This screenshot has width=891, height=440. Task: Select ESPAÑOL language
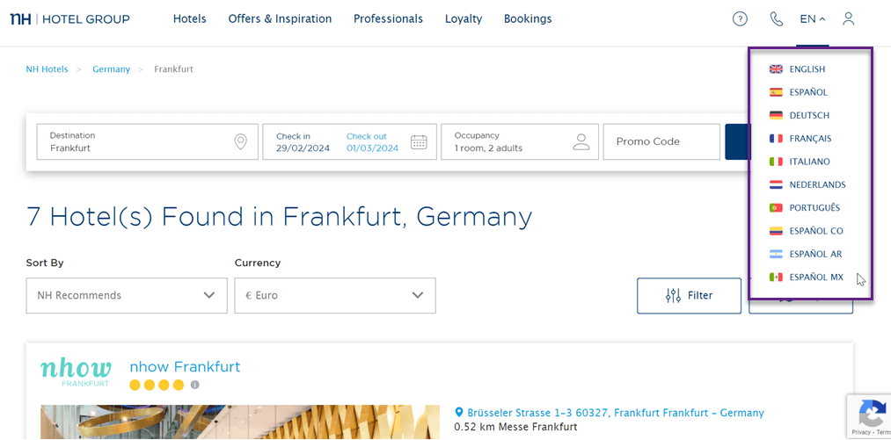pyautogui.click(x=810, y=92)
